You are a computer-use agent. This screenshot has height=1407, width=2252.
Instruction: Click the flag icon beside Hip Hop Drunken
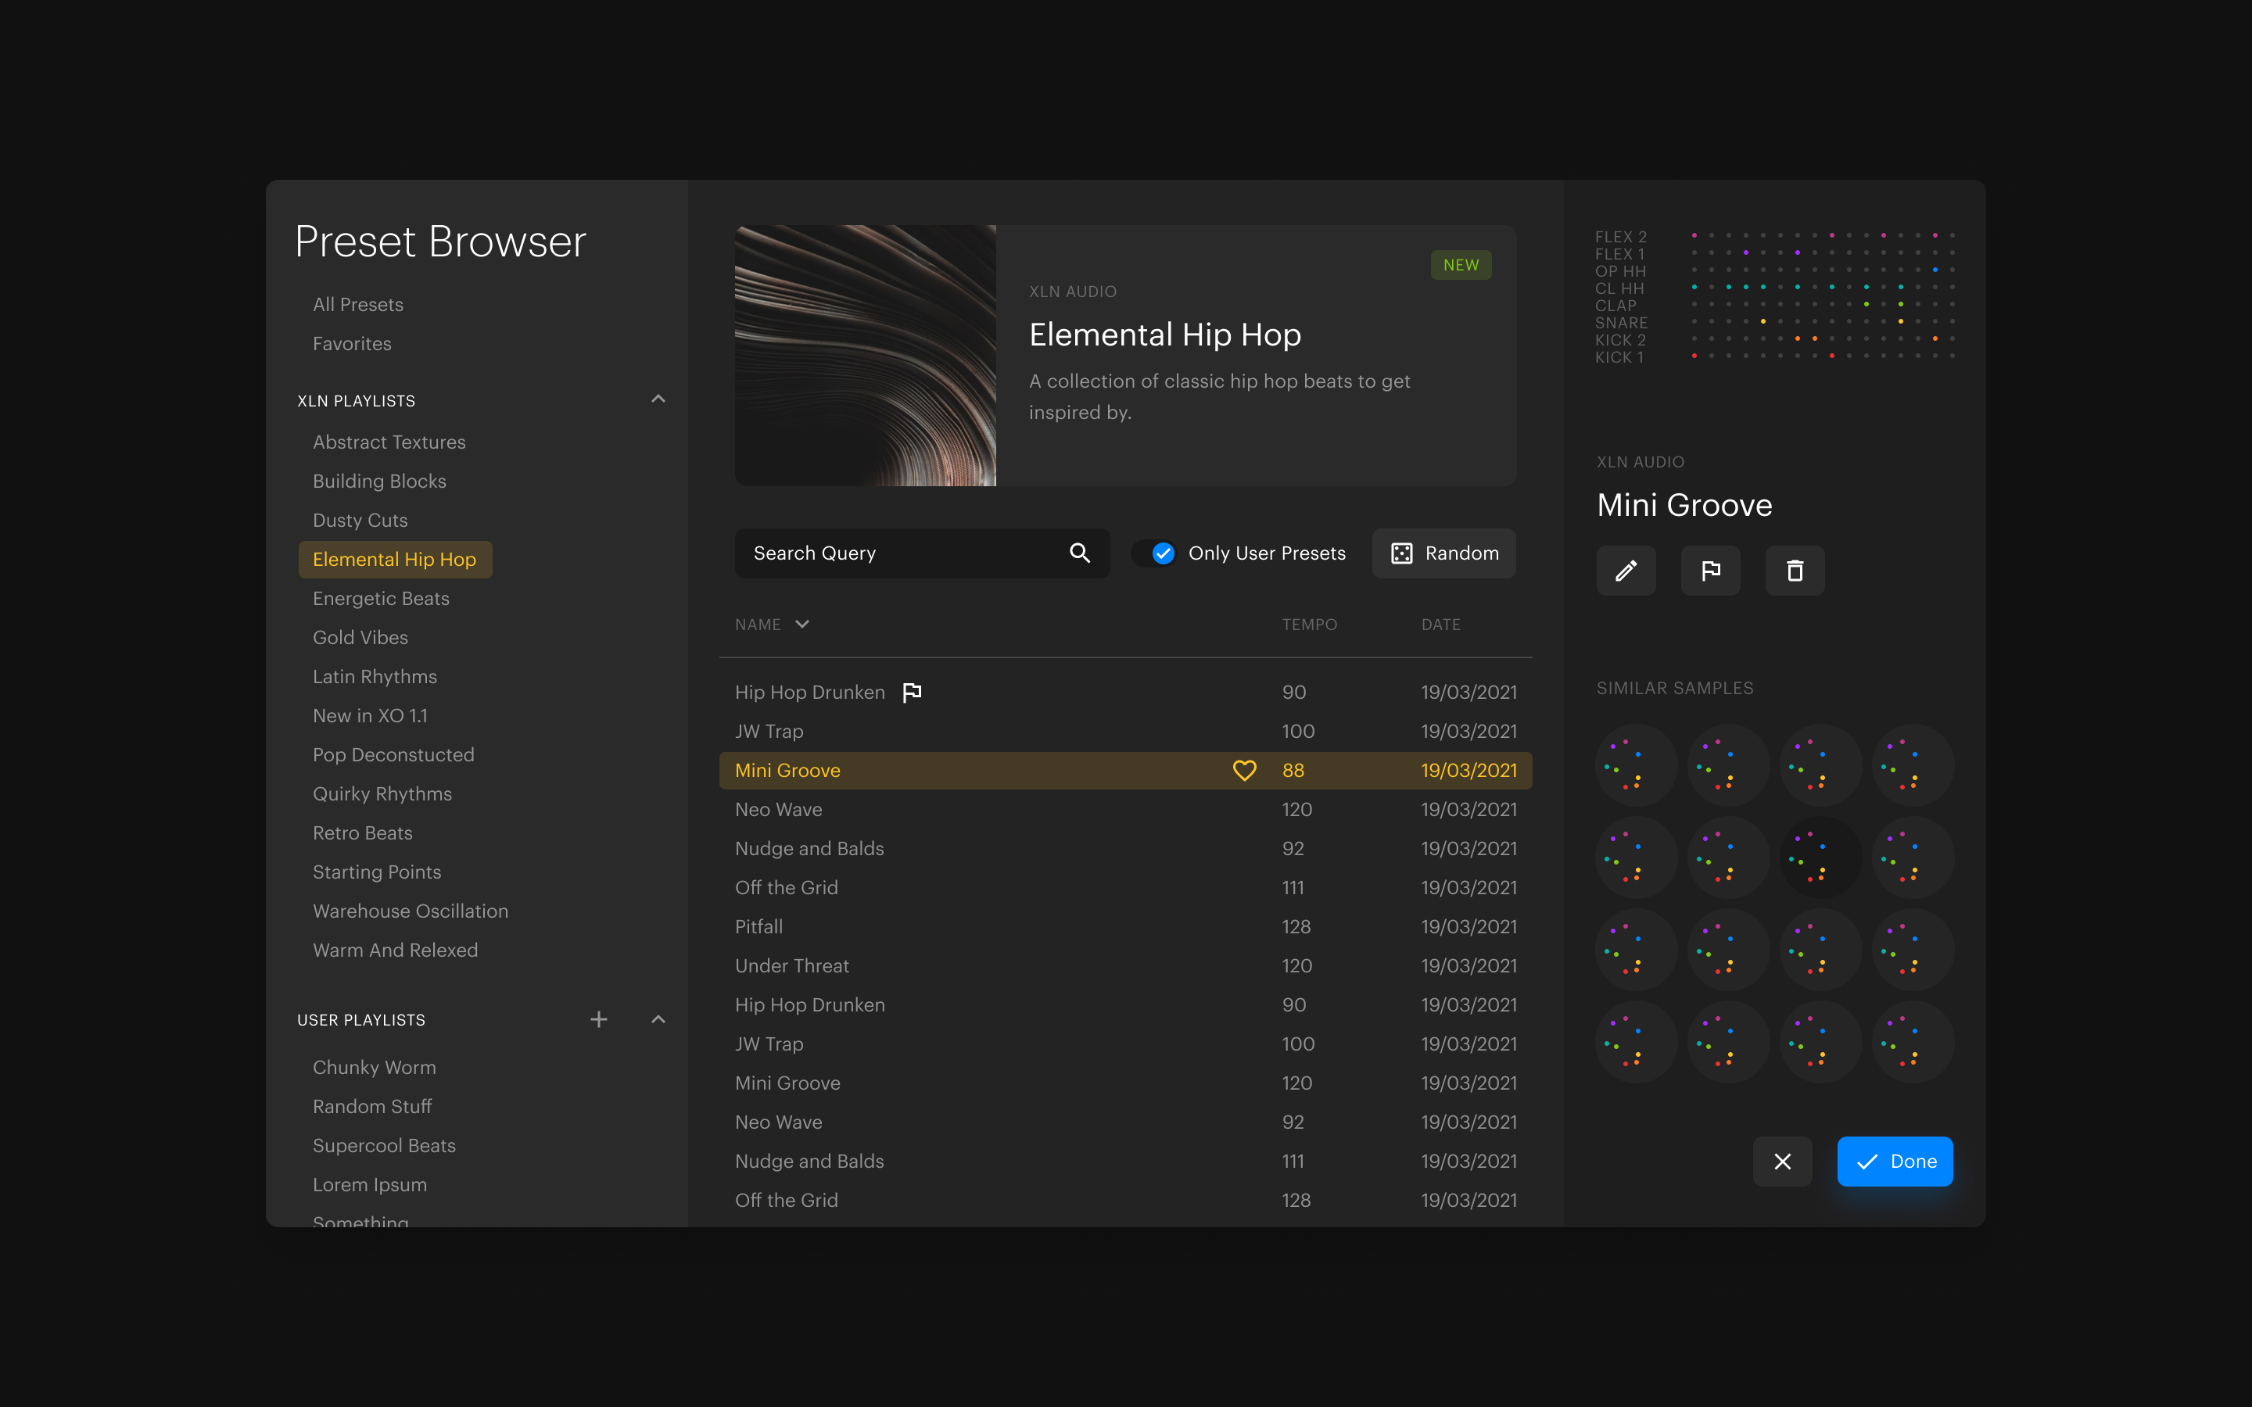pos(912,693)
